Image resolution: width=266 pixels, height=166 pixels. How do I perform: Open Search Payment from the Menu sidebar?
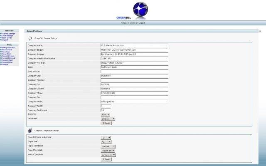tap(9, 58)
